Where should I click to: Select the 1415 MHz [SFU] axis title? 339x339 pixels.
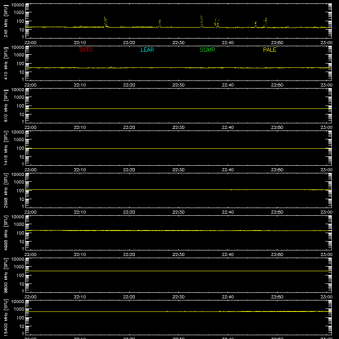6,148
